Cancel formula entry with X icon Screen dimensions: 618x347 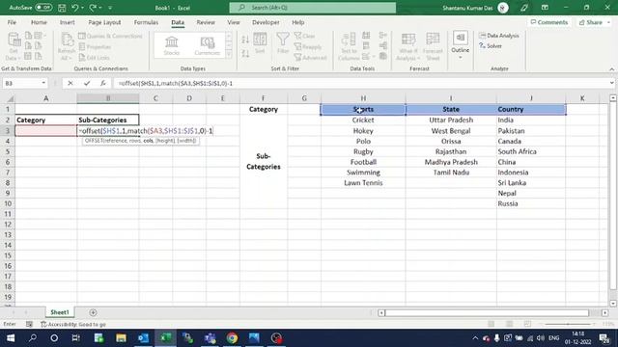click(x=70, y=83)
